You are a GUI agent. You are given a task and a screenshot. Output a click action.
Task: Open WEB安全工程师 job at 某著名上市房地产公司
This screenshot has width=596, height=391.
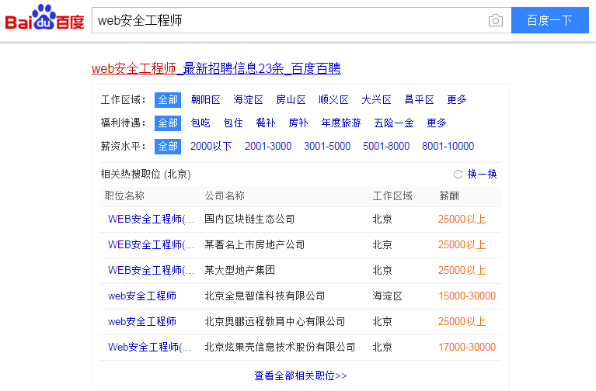(x=151, y=244)
